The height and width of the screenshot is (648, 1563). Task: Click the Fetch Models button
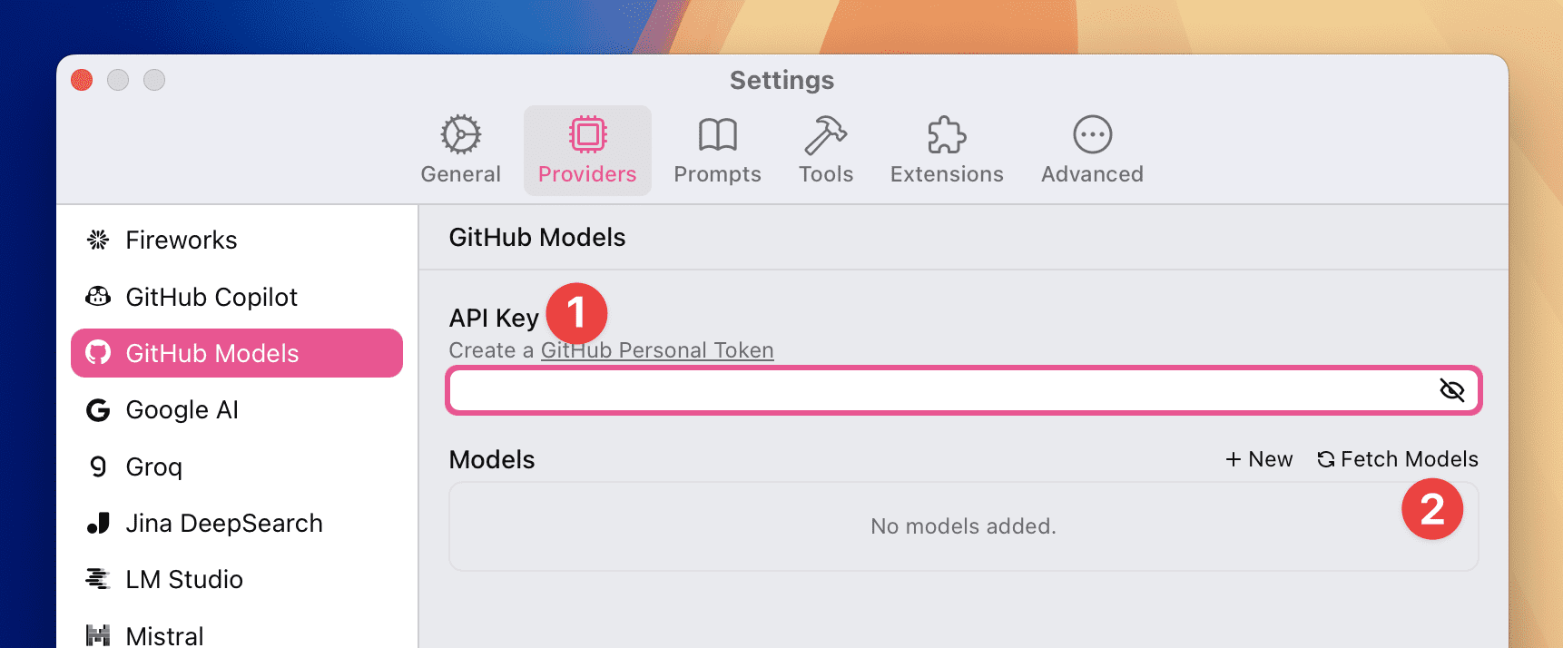point(1398,459)
